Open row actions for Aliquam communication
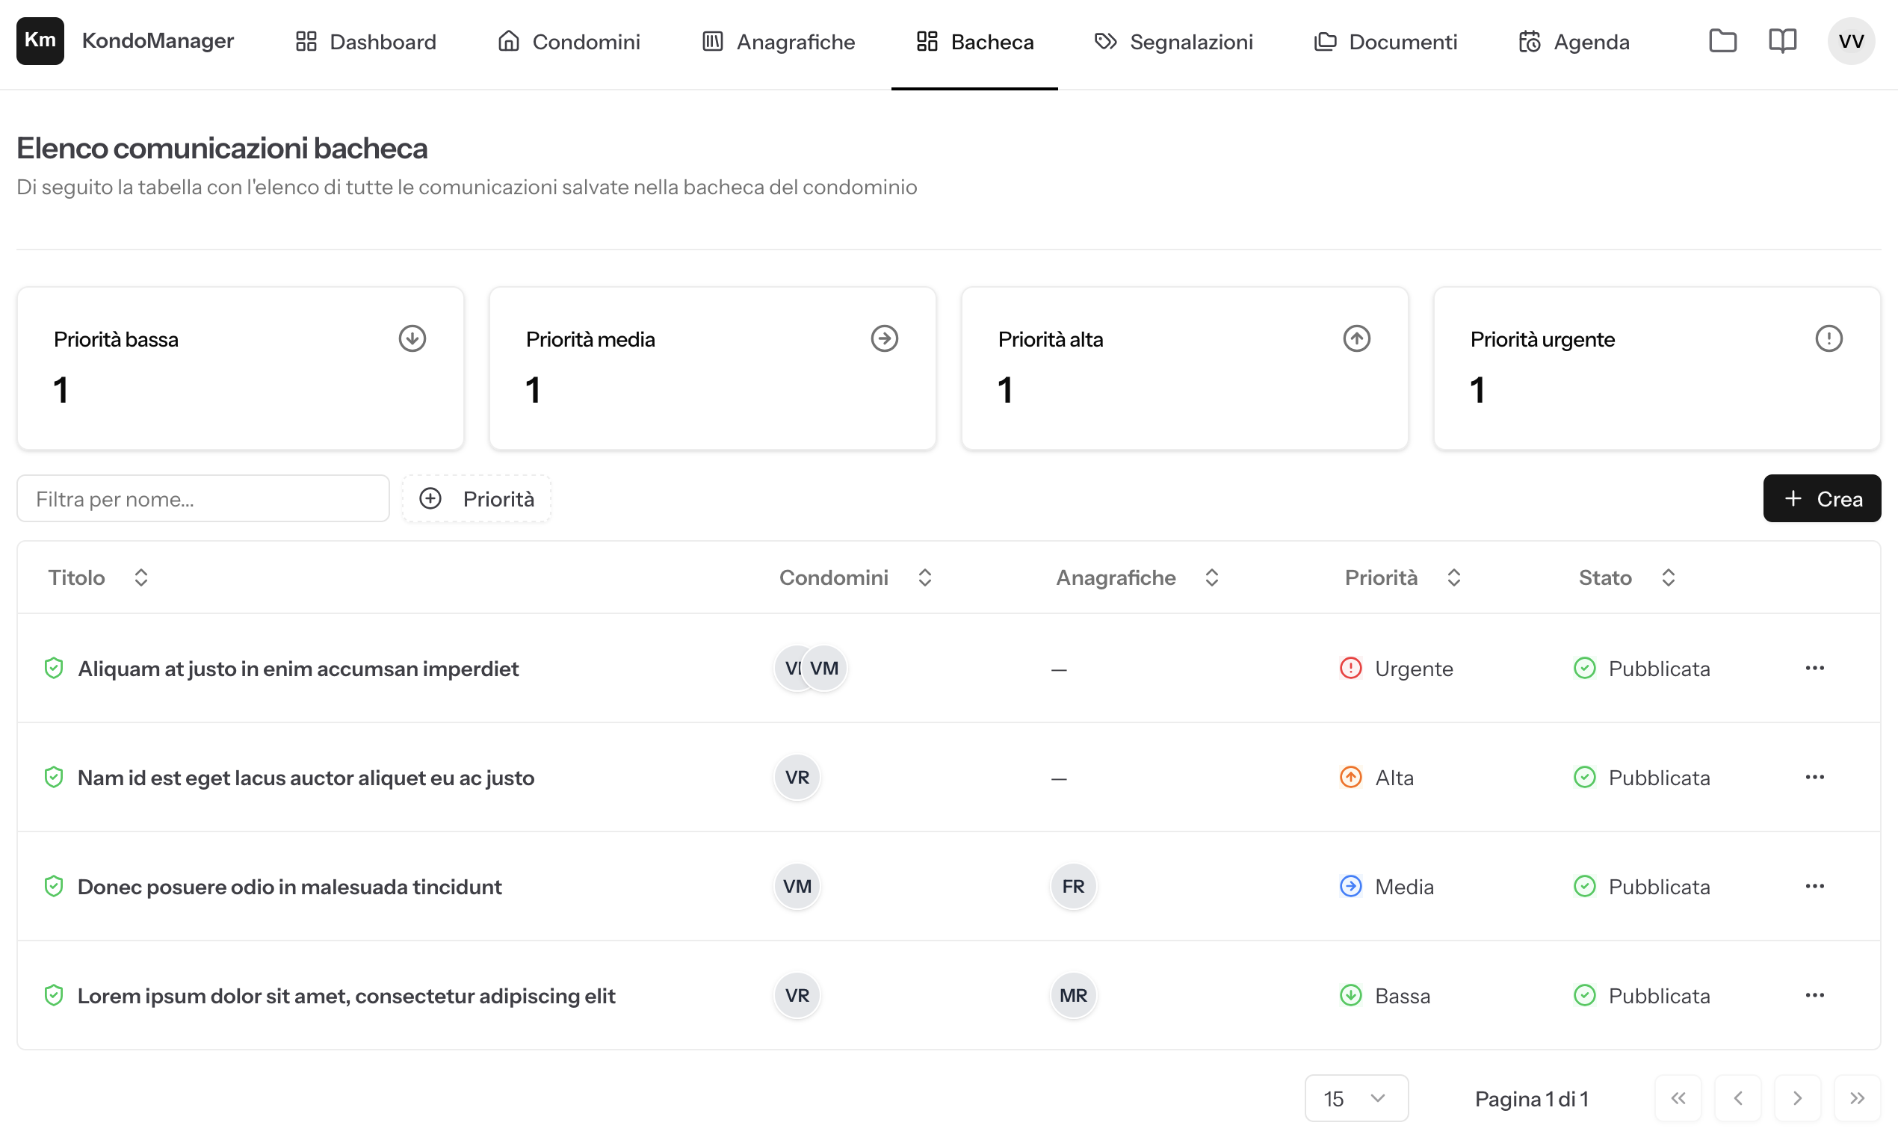This screenshot has width=1898, height=1143. coord(1814,668)
